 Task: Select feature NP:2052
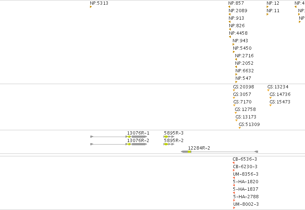(x=244, y=63)
